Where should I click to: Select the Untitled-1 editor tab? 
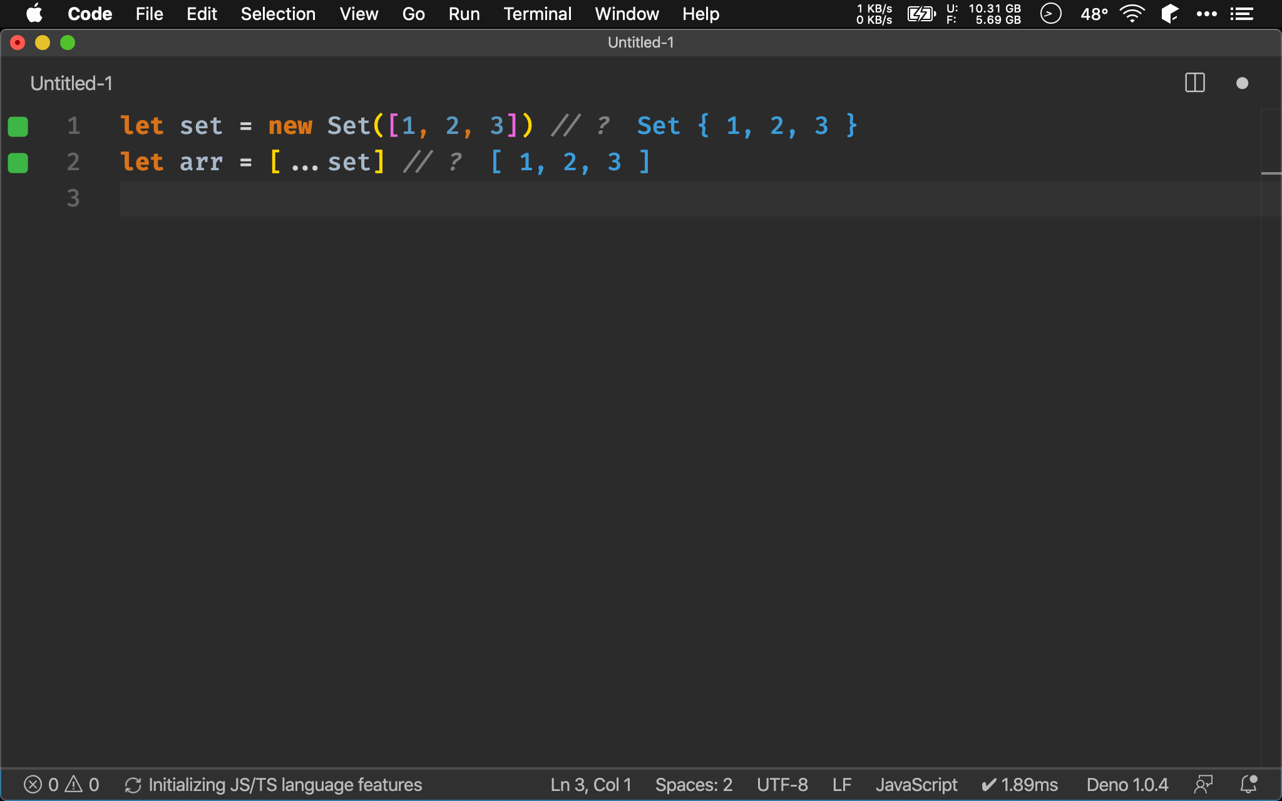pyautogui.click(x=71, y=83)
